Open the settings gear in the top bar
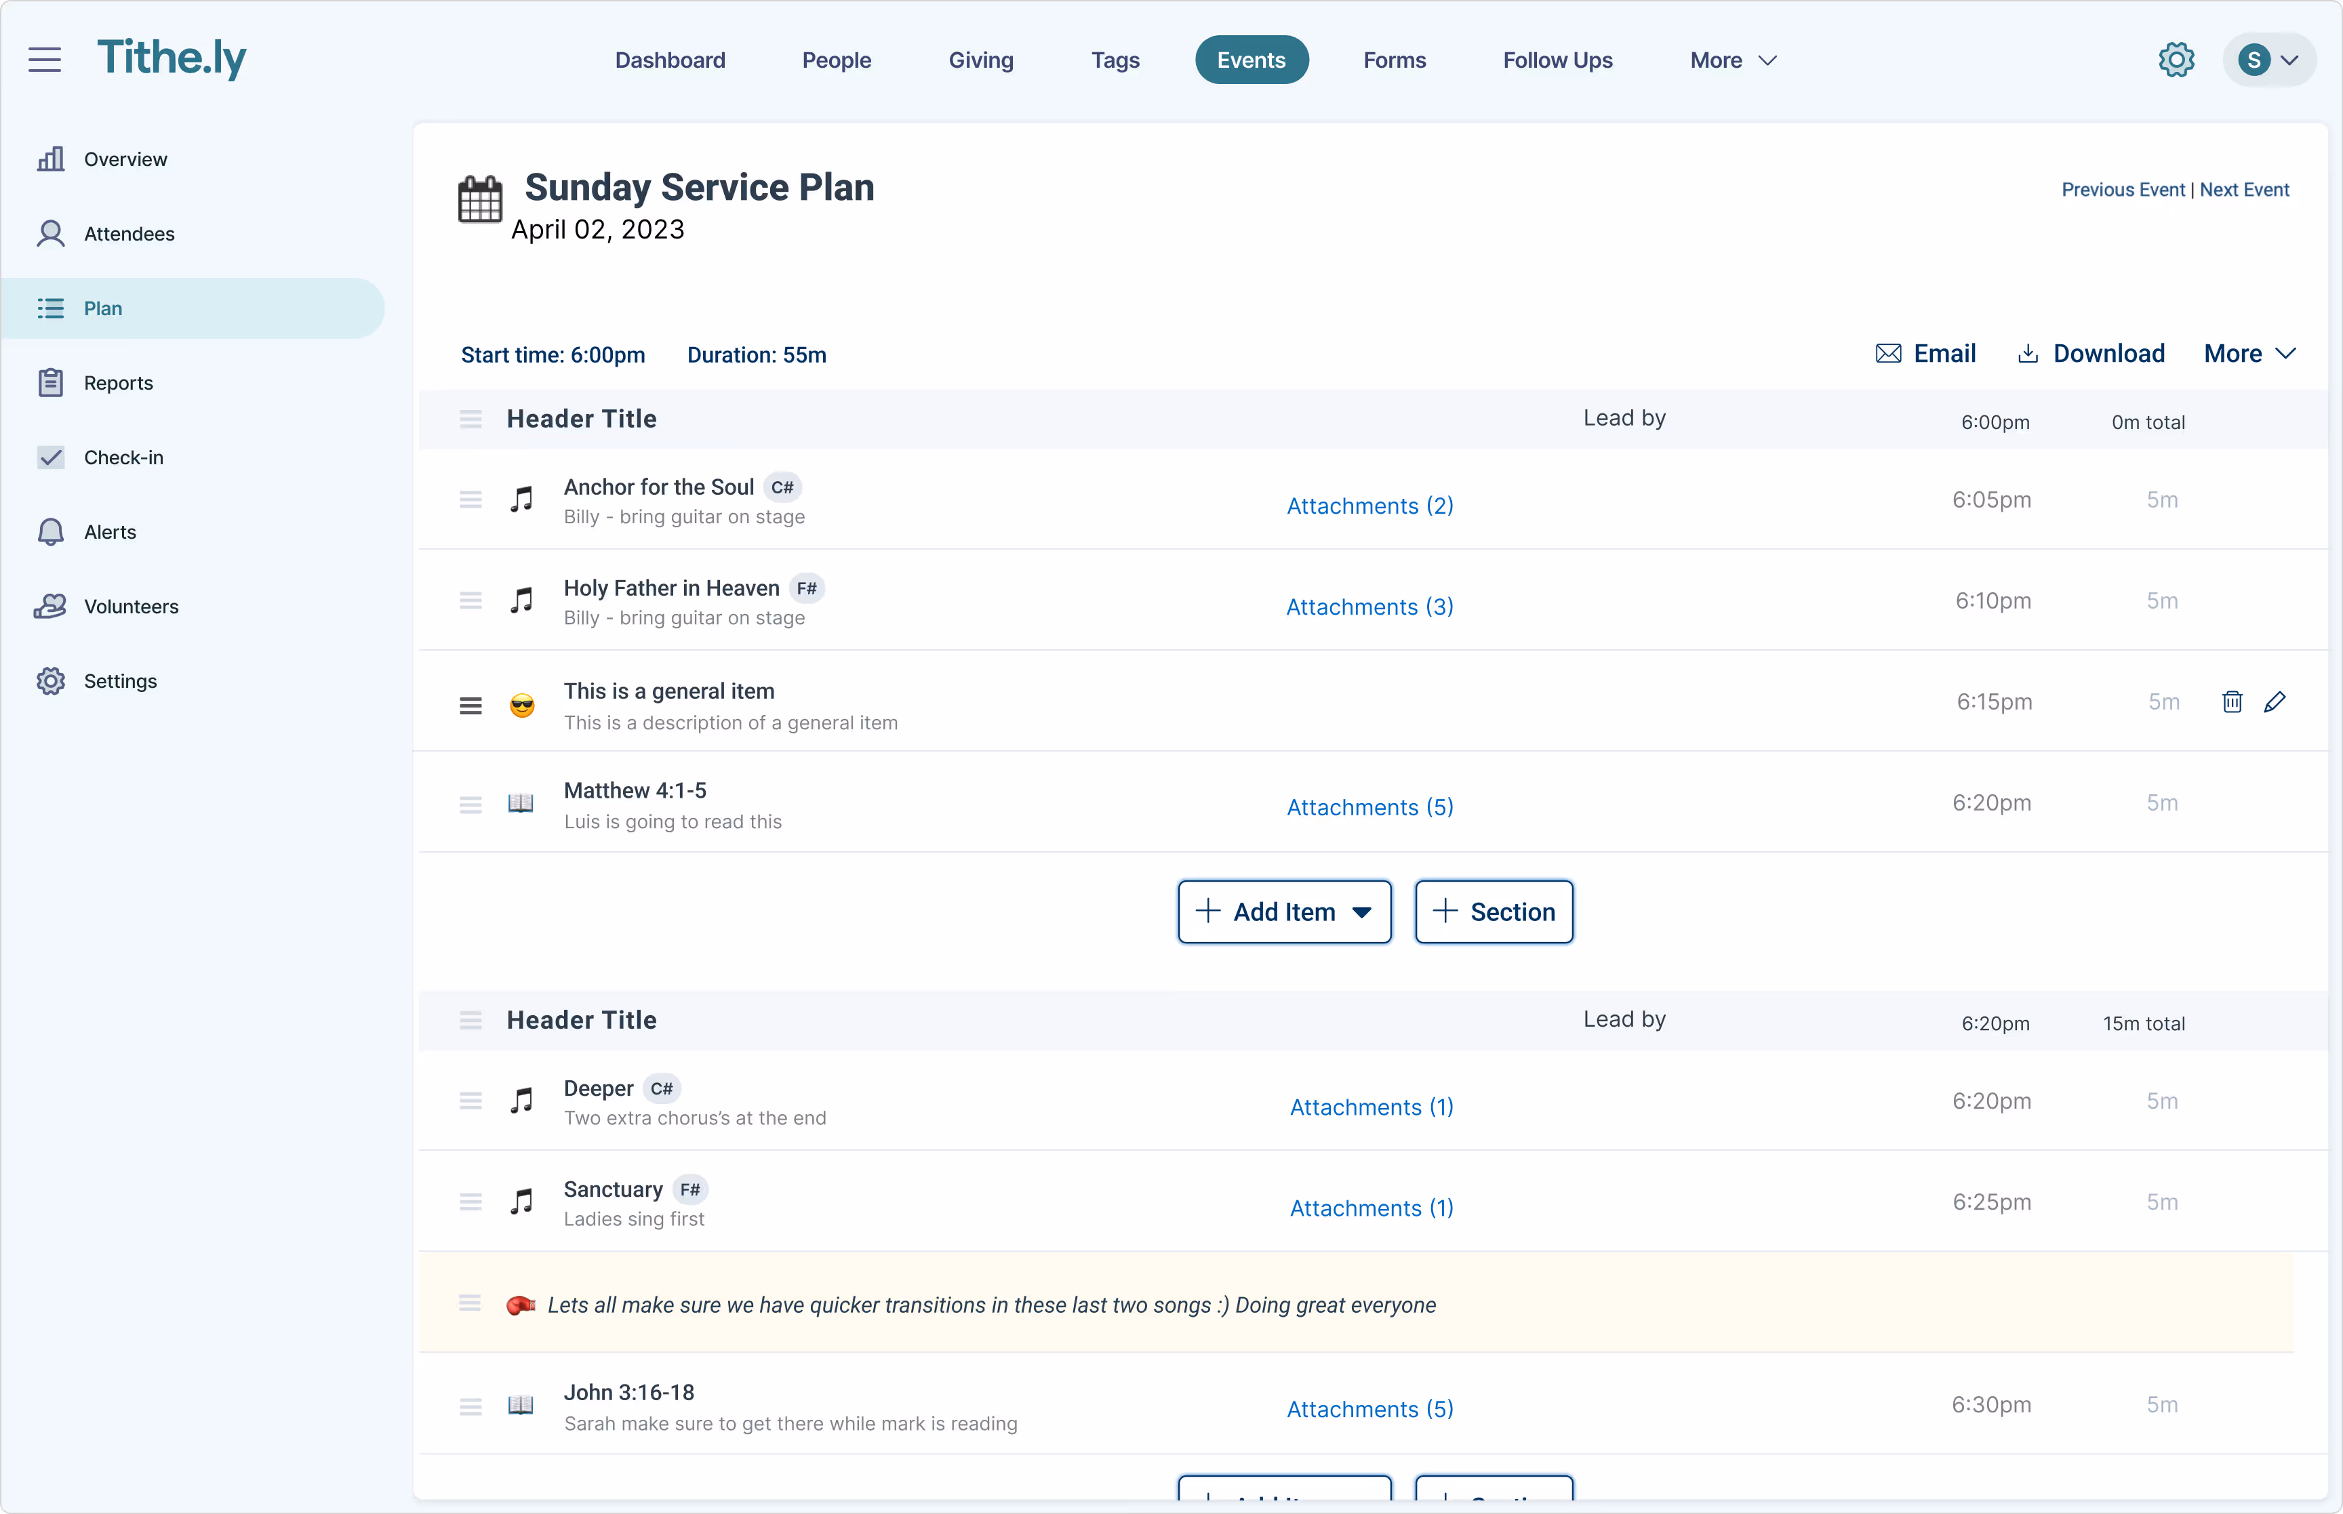 2176,59
